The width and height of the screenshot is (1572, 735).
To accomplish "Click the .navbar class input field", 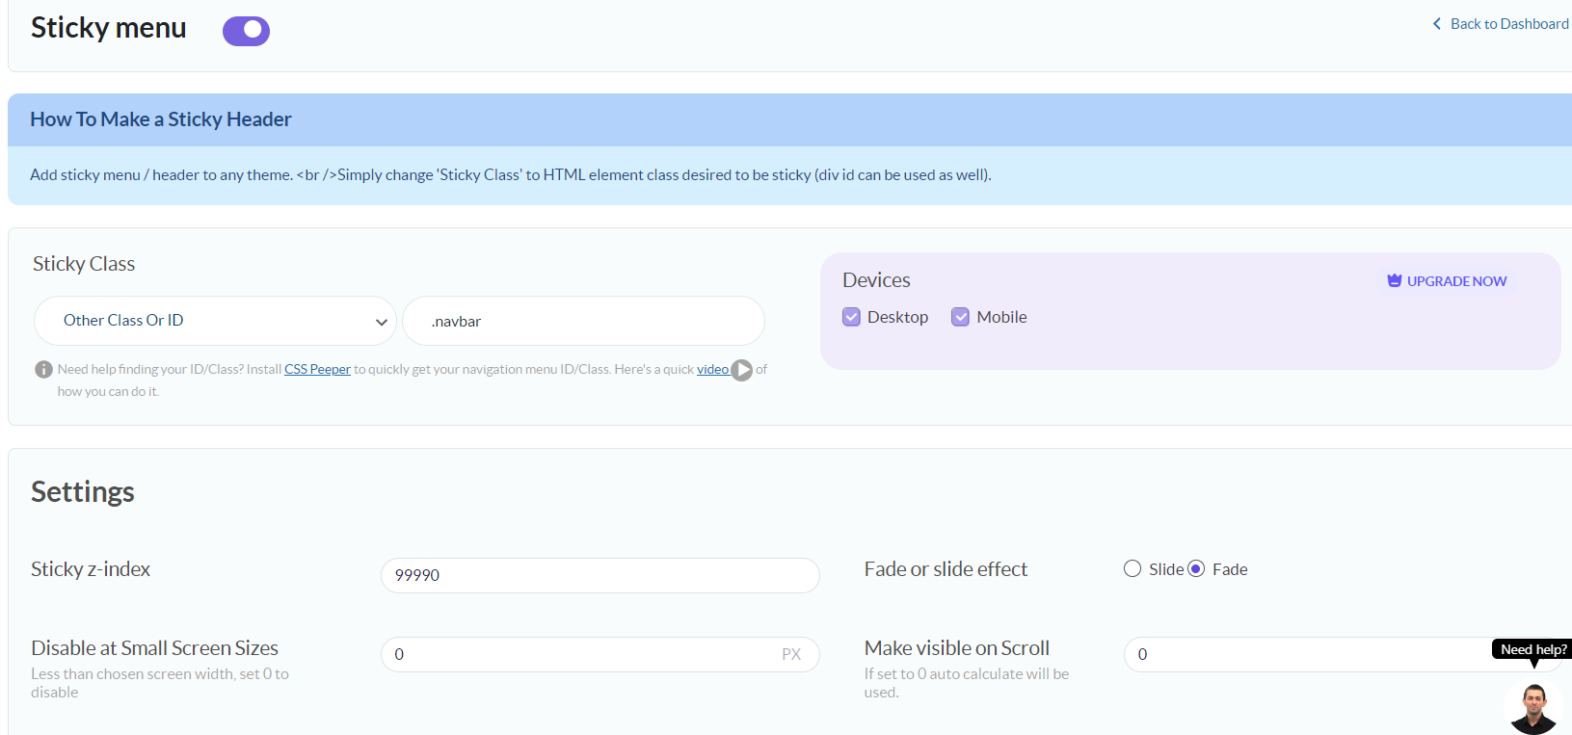I will tap(583, 321).
